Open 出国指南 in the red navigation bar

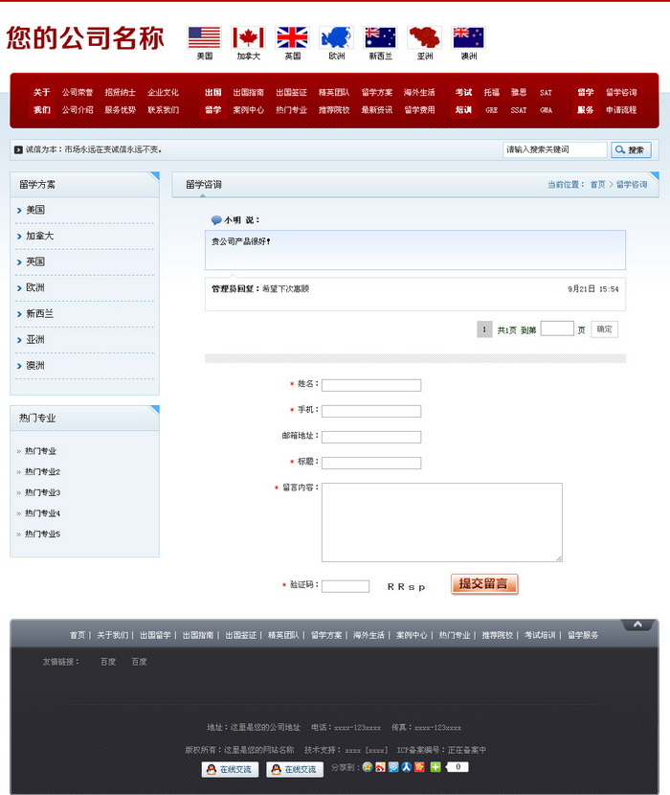[x=248, y=93]
